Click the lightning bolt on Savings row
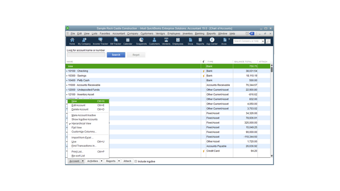The width and height of the screenshot is (340, 191). (204, 76)
